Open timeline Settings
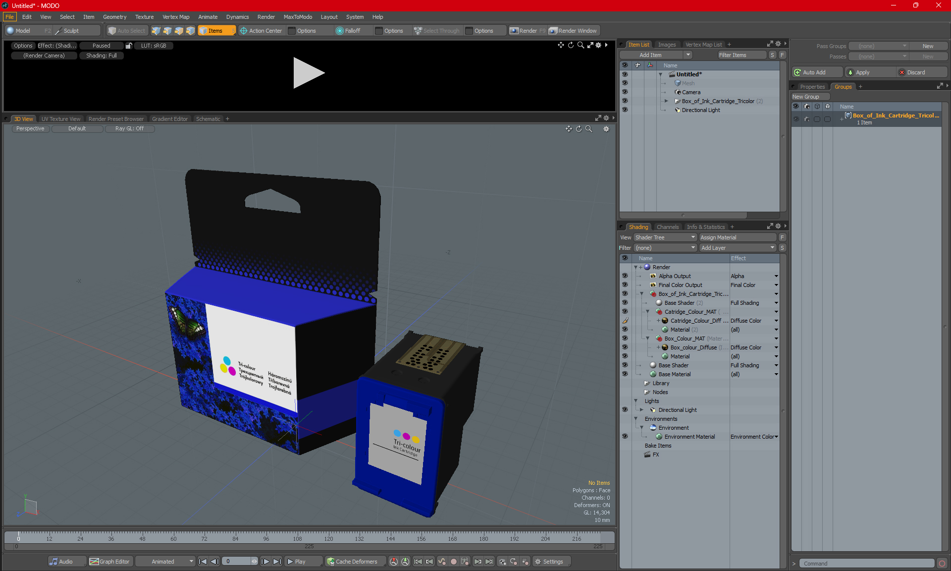 tap(551, 562)
